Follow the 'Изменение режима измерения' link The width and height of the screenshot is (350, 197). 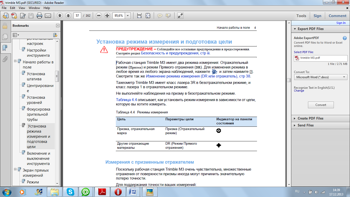pos(199,76)
